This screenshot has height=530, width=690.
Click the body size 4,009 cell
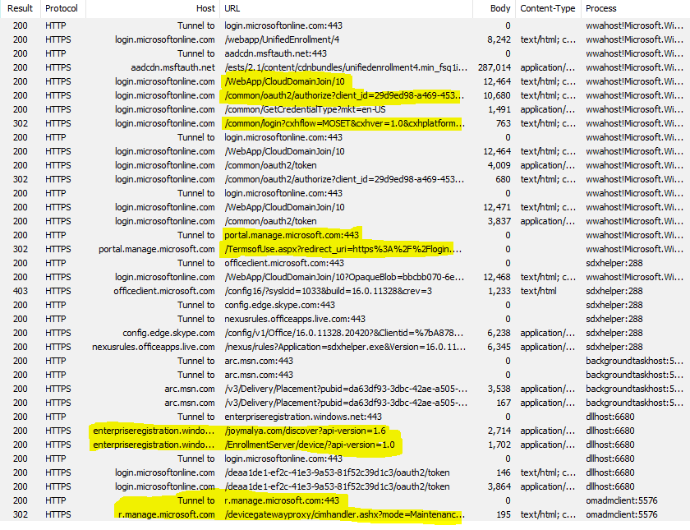tap(499, 165)
